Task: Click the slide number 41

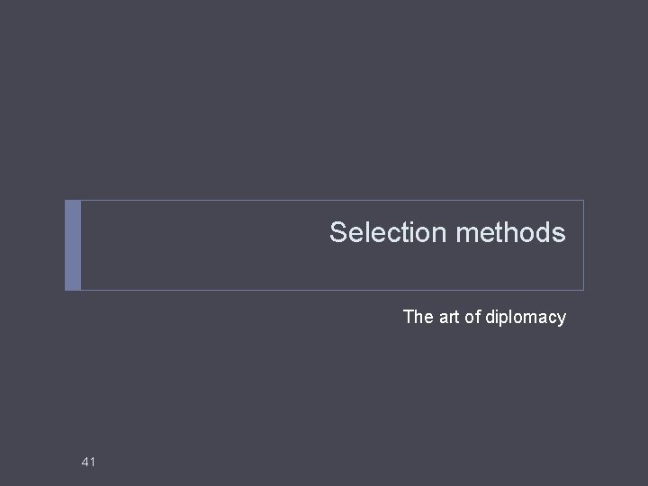Action: [x=87, y=462]
